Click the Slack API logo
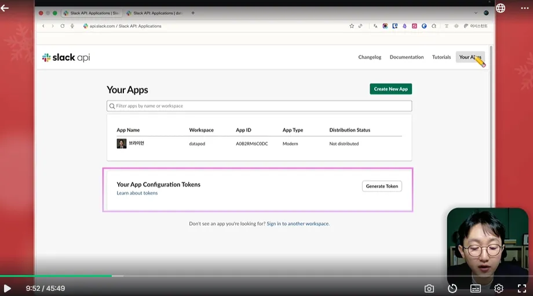This screenshot has width=533, height=296. click(x=66, y=57)
